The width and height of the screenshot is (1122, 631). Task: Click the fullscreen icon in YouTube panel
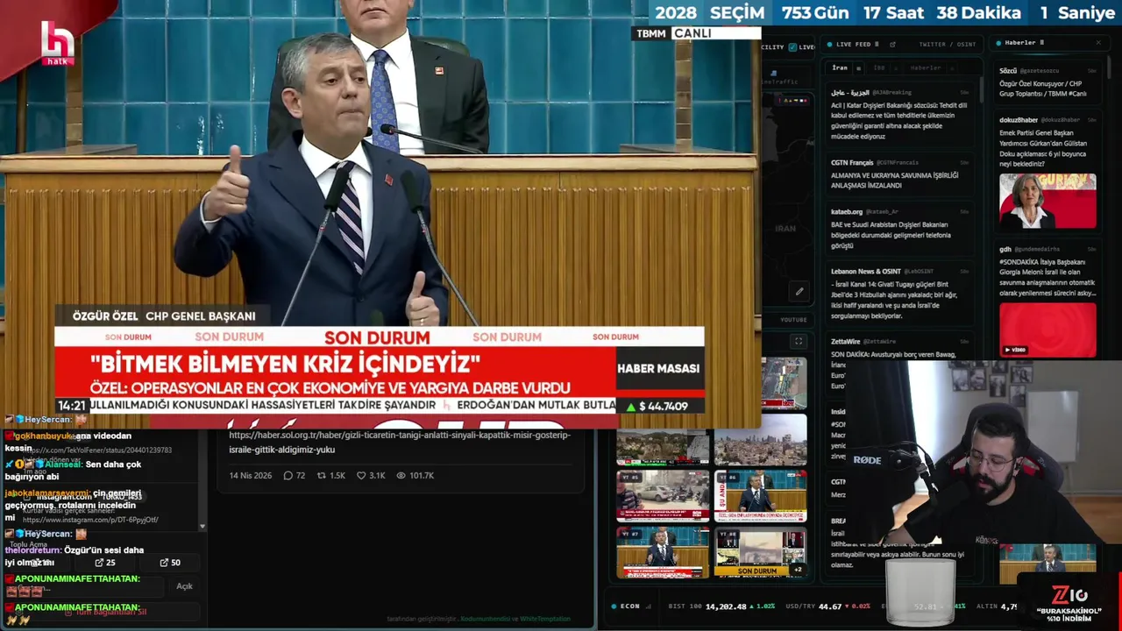tap(798, 341)
